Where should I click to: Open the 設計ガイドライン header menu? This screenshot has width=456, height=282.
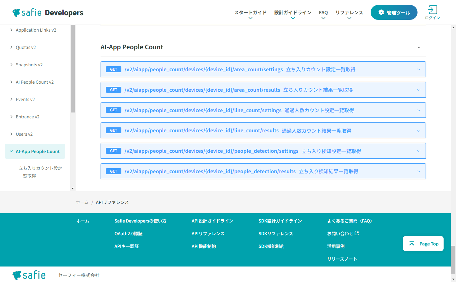coord(292,15)
